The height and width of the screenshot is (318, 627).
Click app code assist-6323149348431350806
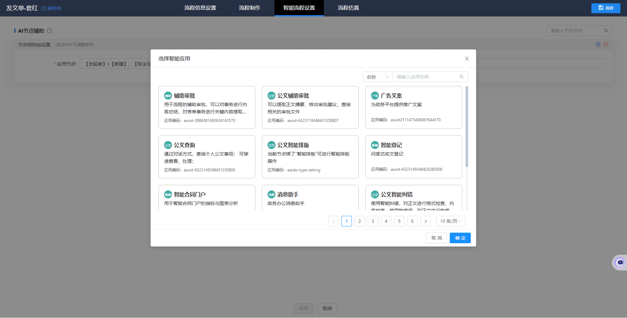point(210,170)
